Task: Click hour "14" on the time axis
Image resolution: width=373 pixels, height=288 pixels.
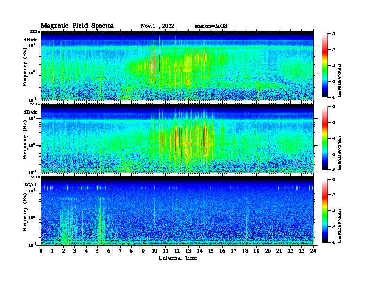Action: (200, 251)
